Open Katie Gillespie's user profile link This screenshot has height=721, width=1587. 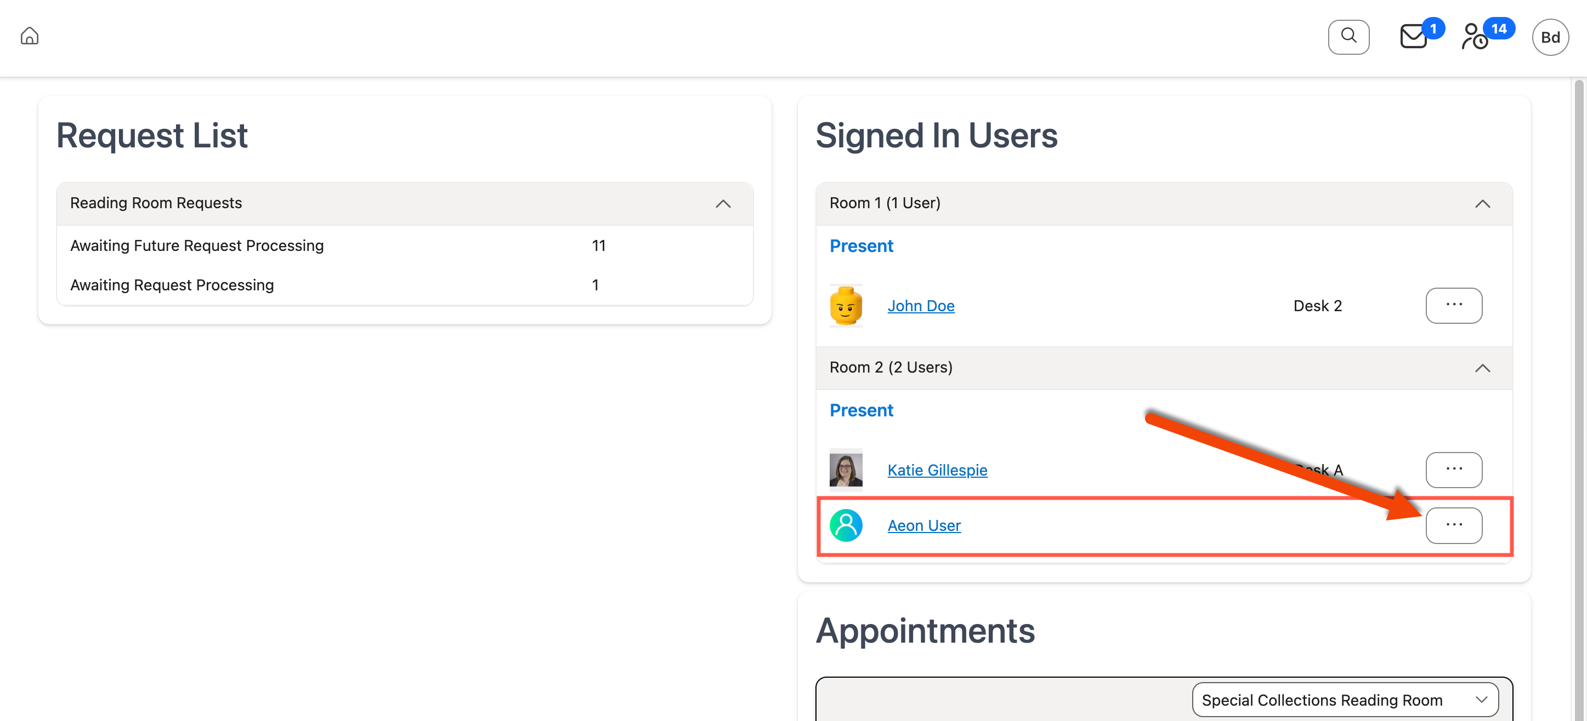[x=937, y=471]
